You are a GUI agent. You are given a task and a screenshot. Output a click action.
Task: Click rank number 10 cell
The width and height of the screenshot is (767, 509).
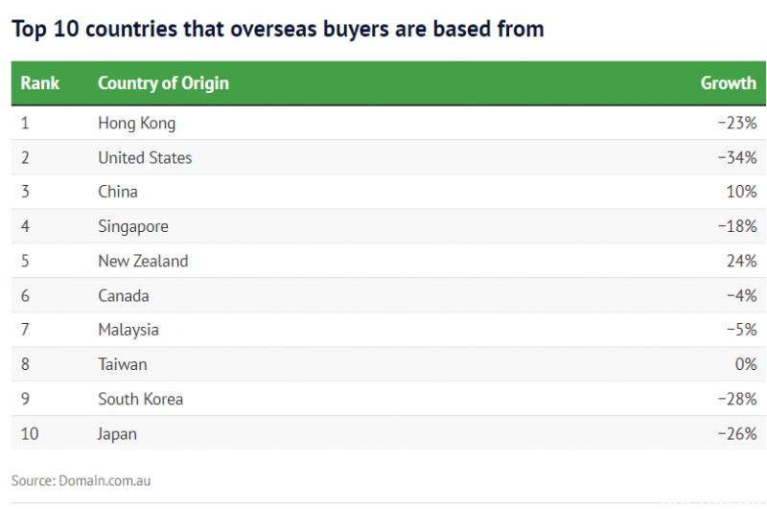pyautogui.click(x=30, y=433)
